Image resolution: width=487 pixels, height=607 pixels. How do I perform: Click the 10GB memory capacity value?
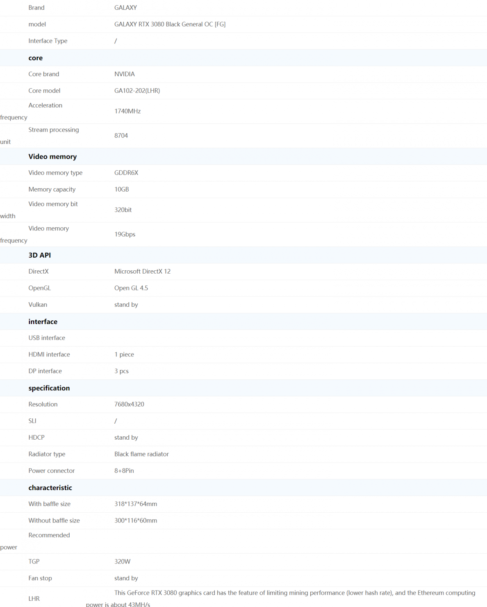122,189
